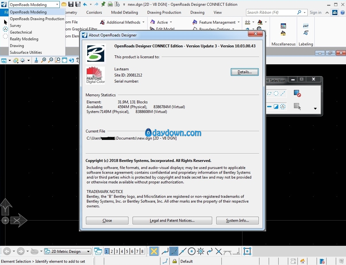Click the Element Selection arrow tool

(5, 22)
